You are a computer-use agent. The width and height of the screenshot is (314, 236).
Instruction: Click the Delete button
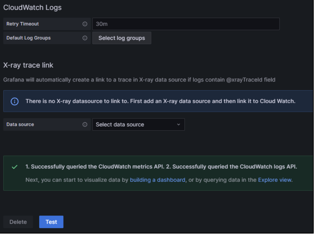point(18,222)
